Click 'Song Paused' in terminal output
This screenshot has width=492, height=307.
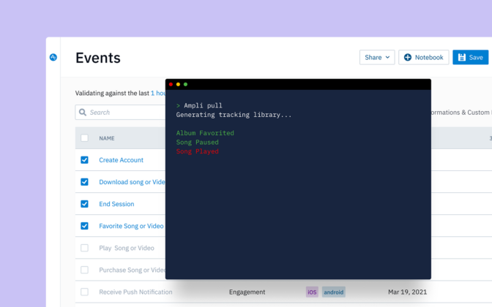click(198, 143)
